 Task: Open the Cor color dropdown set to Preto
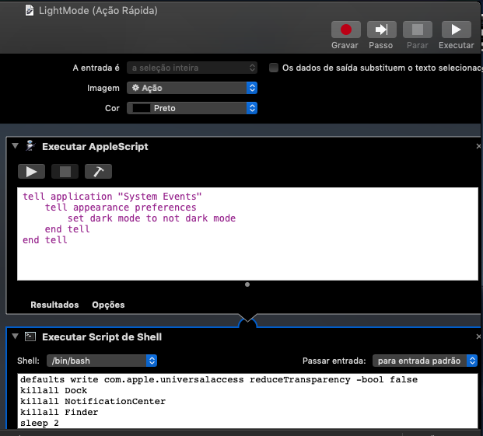tap(192, 108)
